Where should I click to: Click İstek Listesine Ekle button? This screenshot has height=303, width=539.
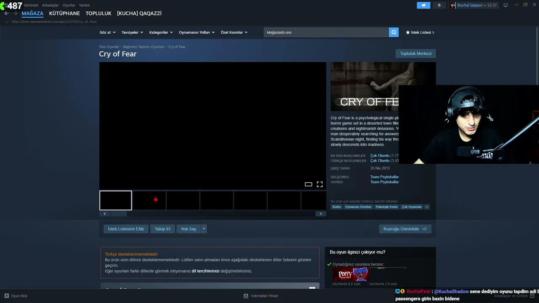126,229
